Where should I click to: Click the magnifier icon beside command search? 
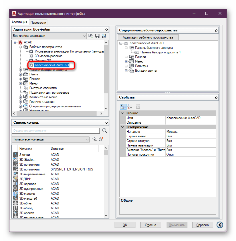(105, 131)
